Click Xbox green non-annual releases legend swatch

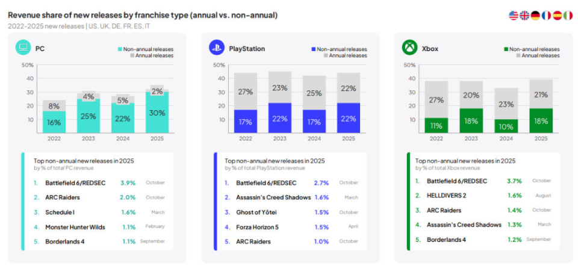pos(506,49)
